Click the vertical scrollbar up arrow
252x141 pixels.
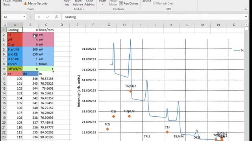[247, 25]
